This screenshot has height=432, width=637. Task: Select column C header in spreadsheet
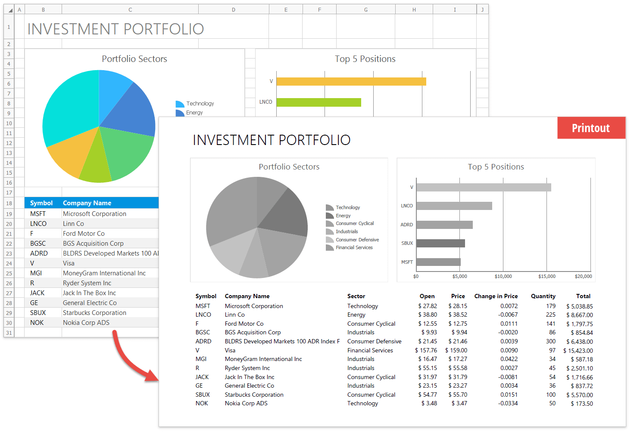tap(130, 9)
